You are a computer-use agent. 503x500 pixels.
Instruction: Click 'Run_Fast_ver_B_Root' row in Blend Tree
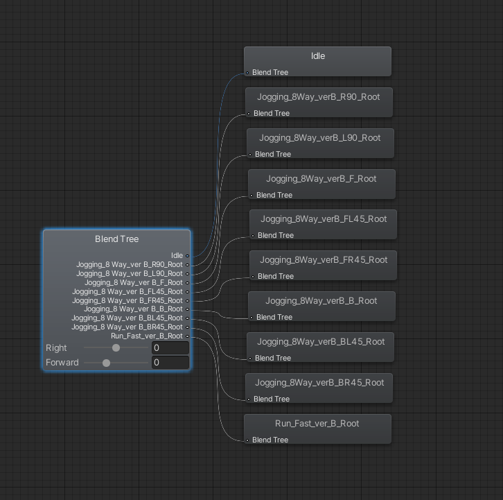(147, 336)
